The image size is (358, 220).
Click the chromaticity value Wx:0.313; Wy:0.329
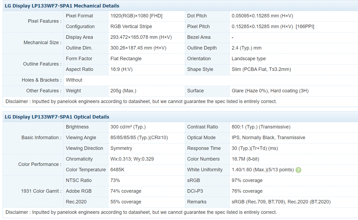point(132,159)
